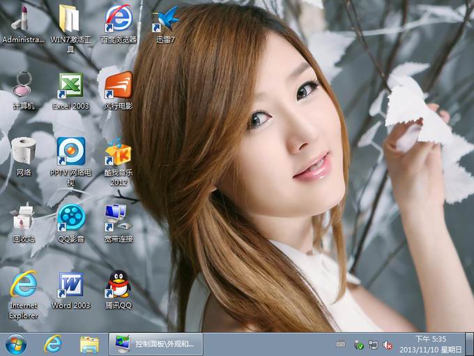The width and height of the screenshot is (474, 356).
Task: Open the 百度浏览器 desktop shortcut
Action: [x=118, y=19]
